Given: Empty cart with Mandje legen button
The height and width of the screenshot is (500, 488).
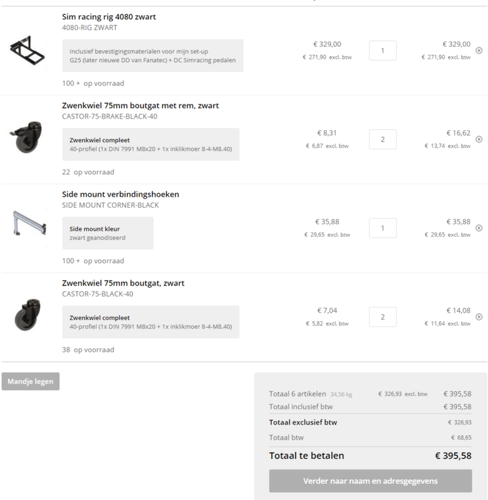Looking at the screenshot, I should pos(31,381).
